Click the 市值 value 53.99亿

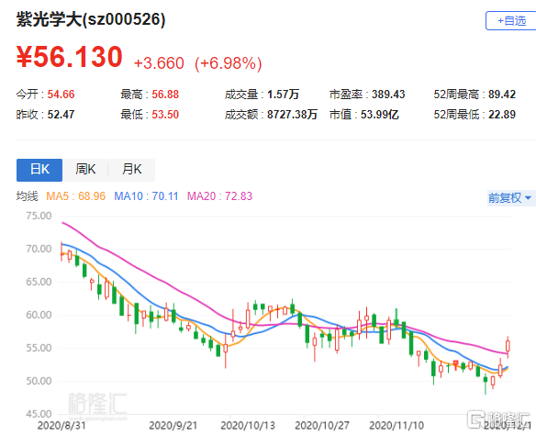coord(380,115)
